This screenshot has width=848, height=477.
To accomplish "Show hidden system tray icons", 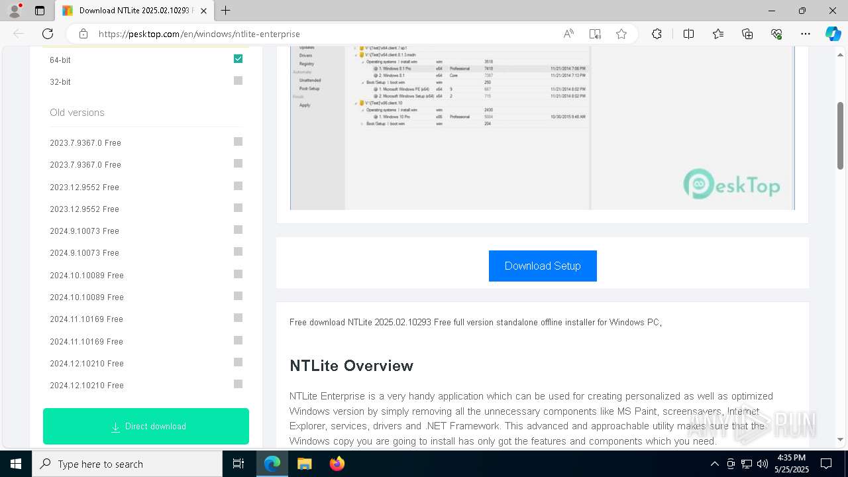I will coord(714,464).
